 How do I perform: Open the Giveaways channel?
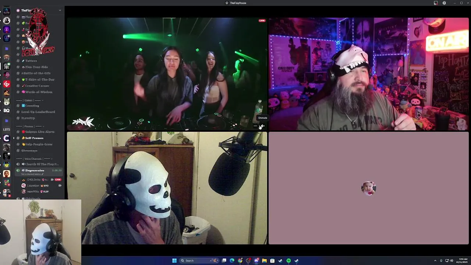[29, 151]
